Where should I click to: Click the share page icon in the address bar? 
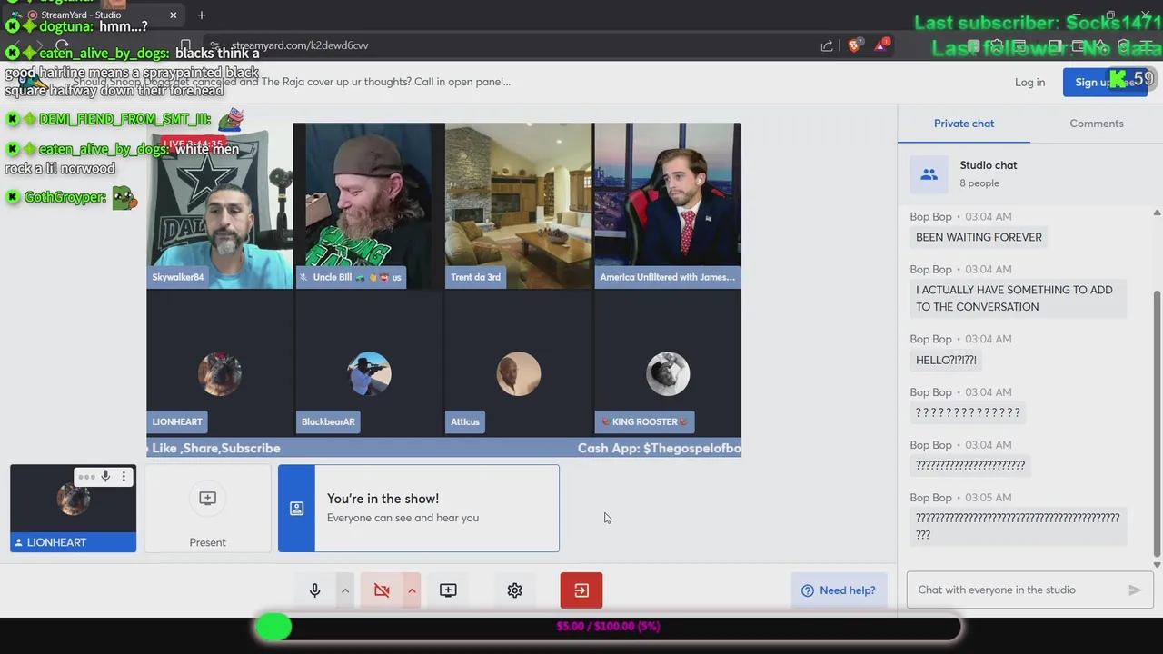[x=827, y=45]
